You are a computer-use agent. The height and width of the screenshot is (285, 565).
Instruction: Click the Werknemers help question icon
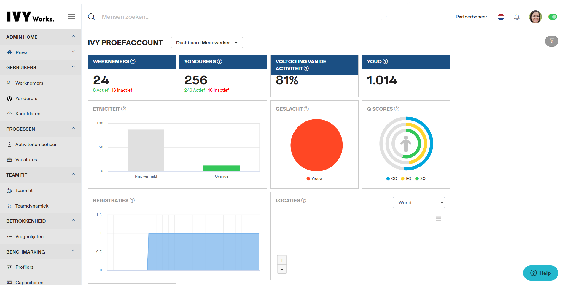pyautogui.click(x=133, y=61)
